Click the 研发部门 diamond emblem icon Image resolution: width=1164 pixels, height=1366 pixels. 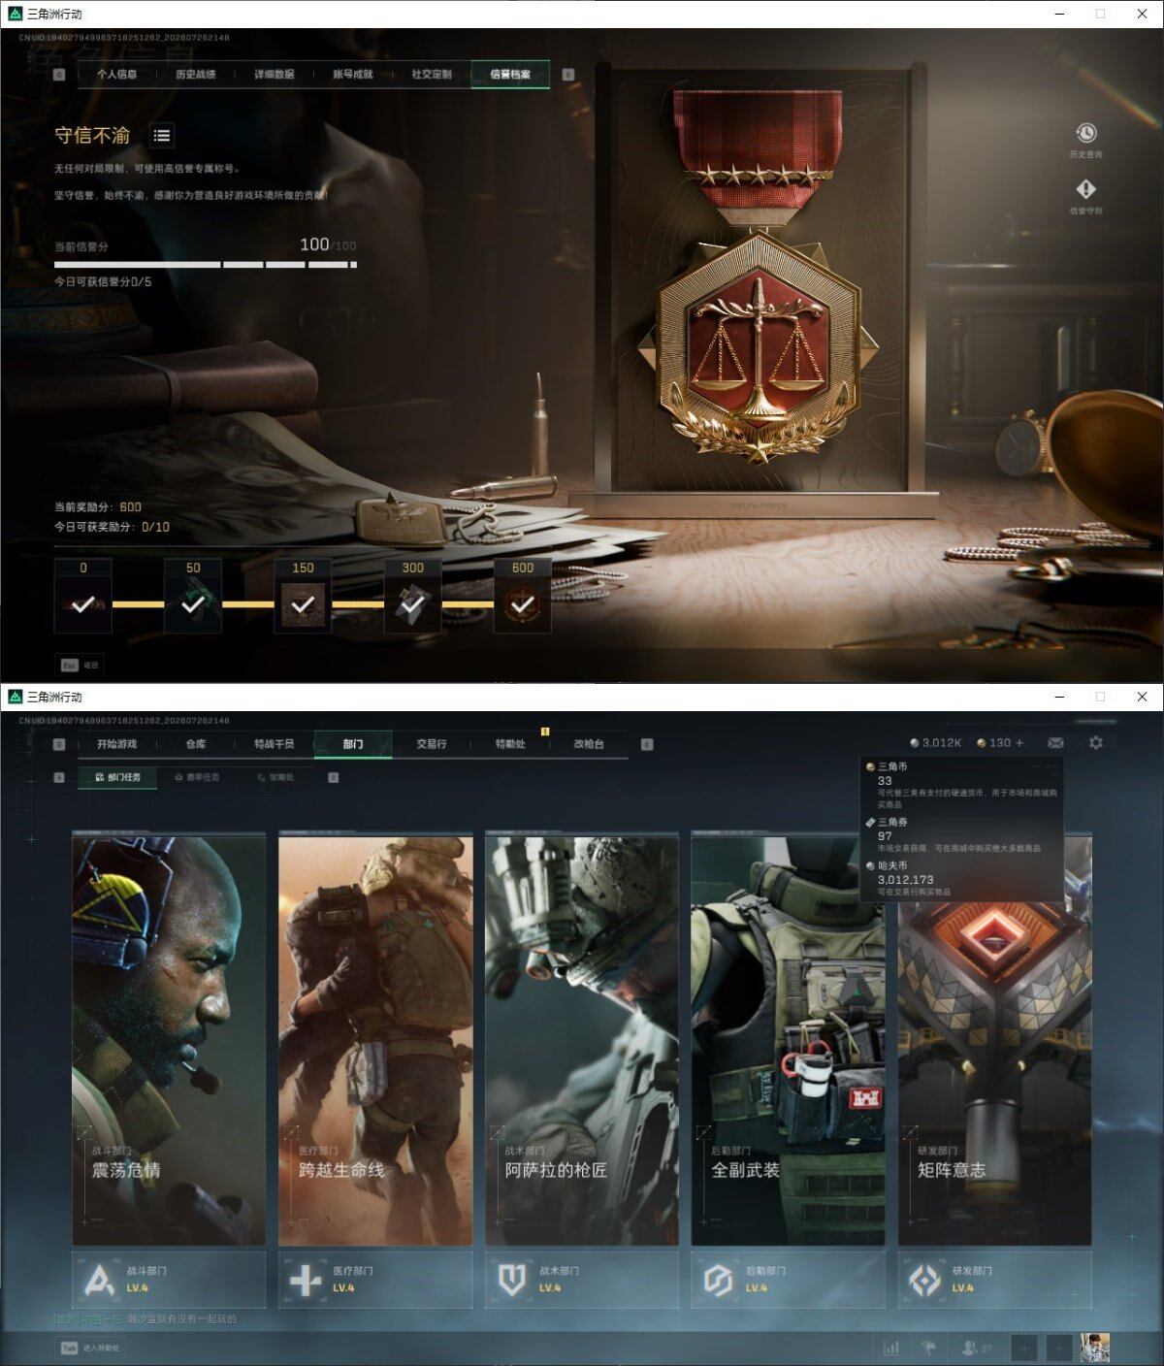tap(924, 1280)
